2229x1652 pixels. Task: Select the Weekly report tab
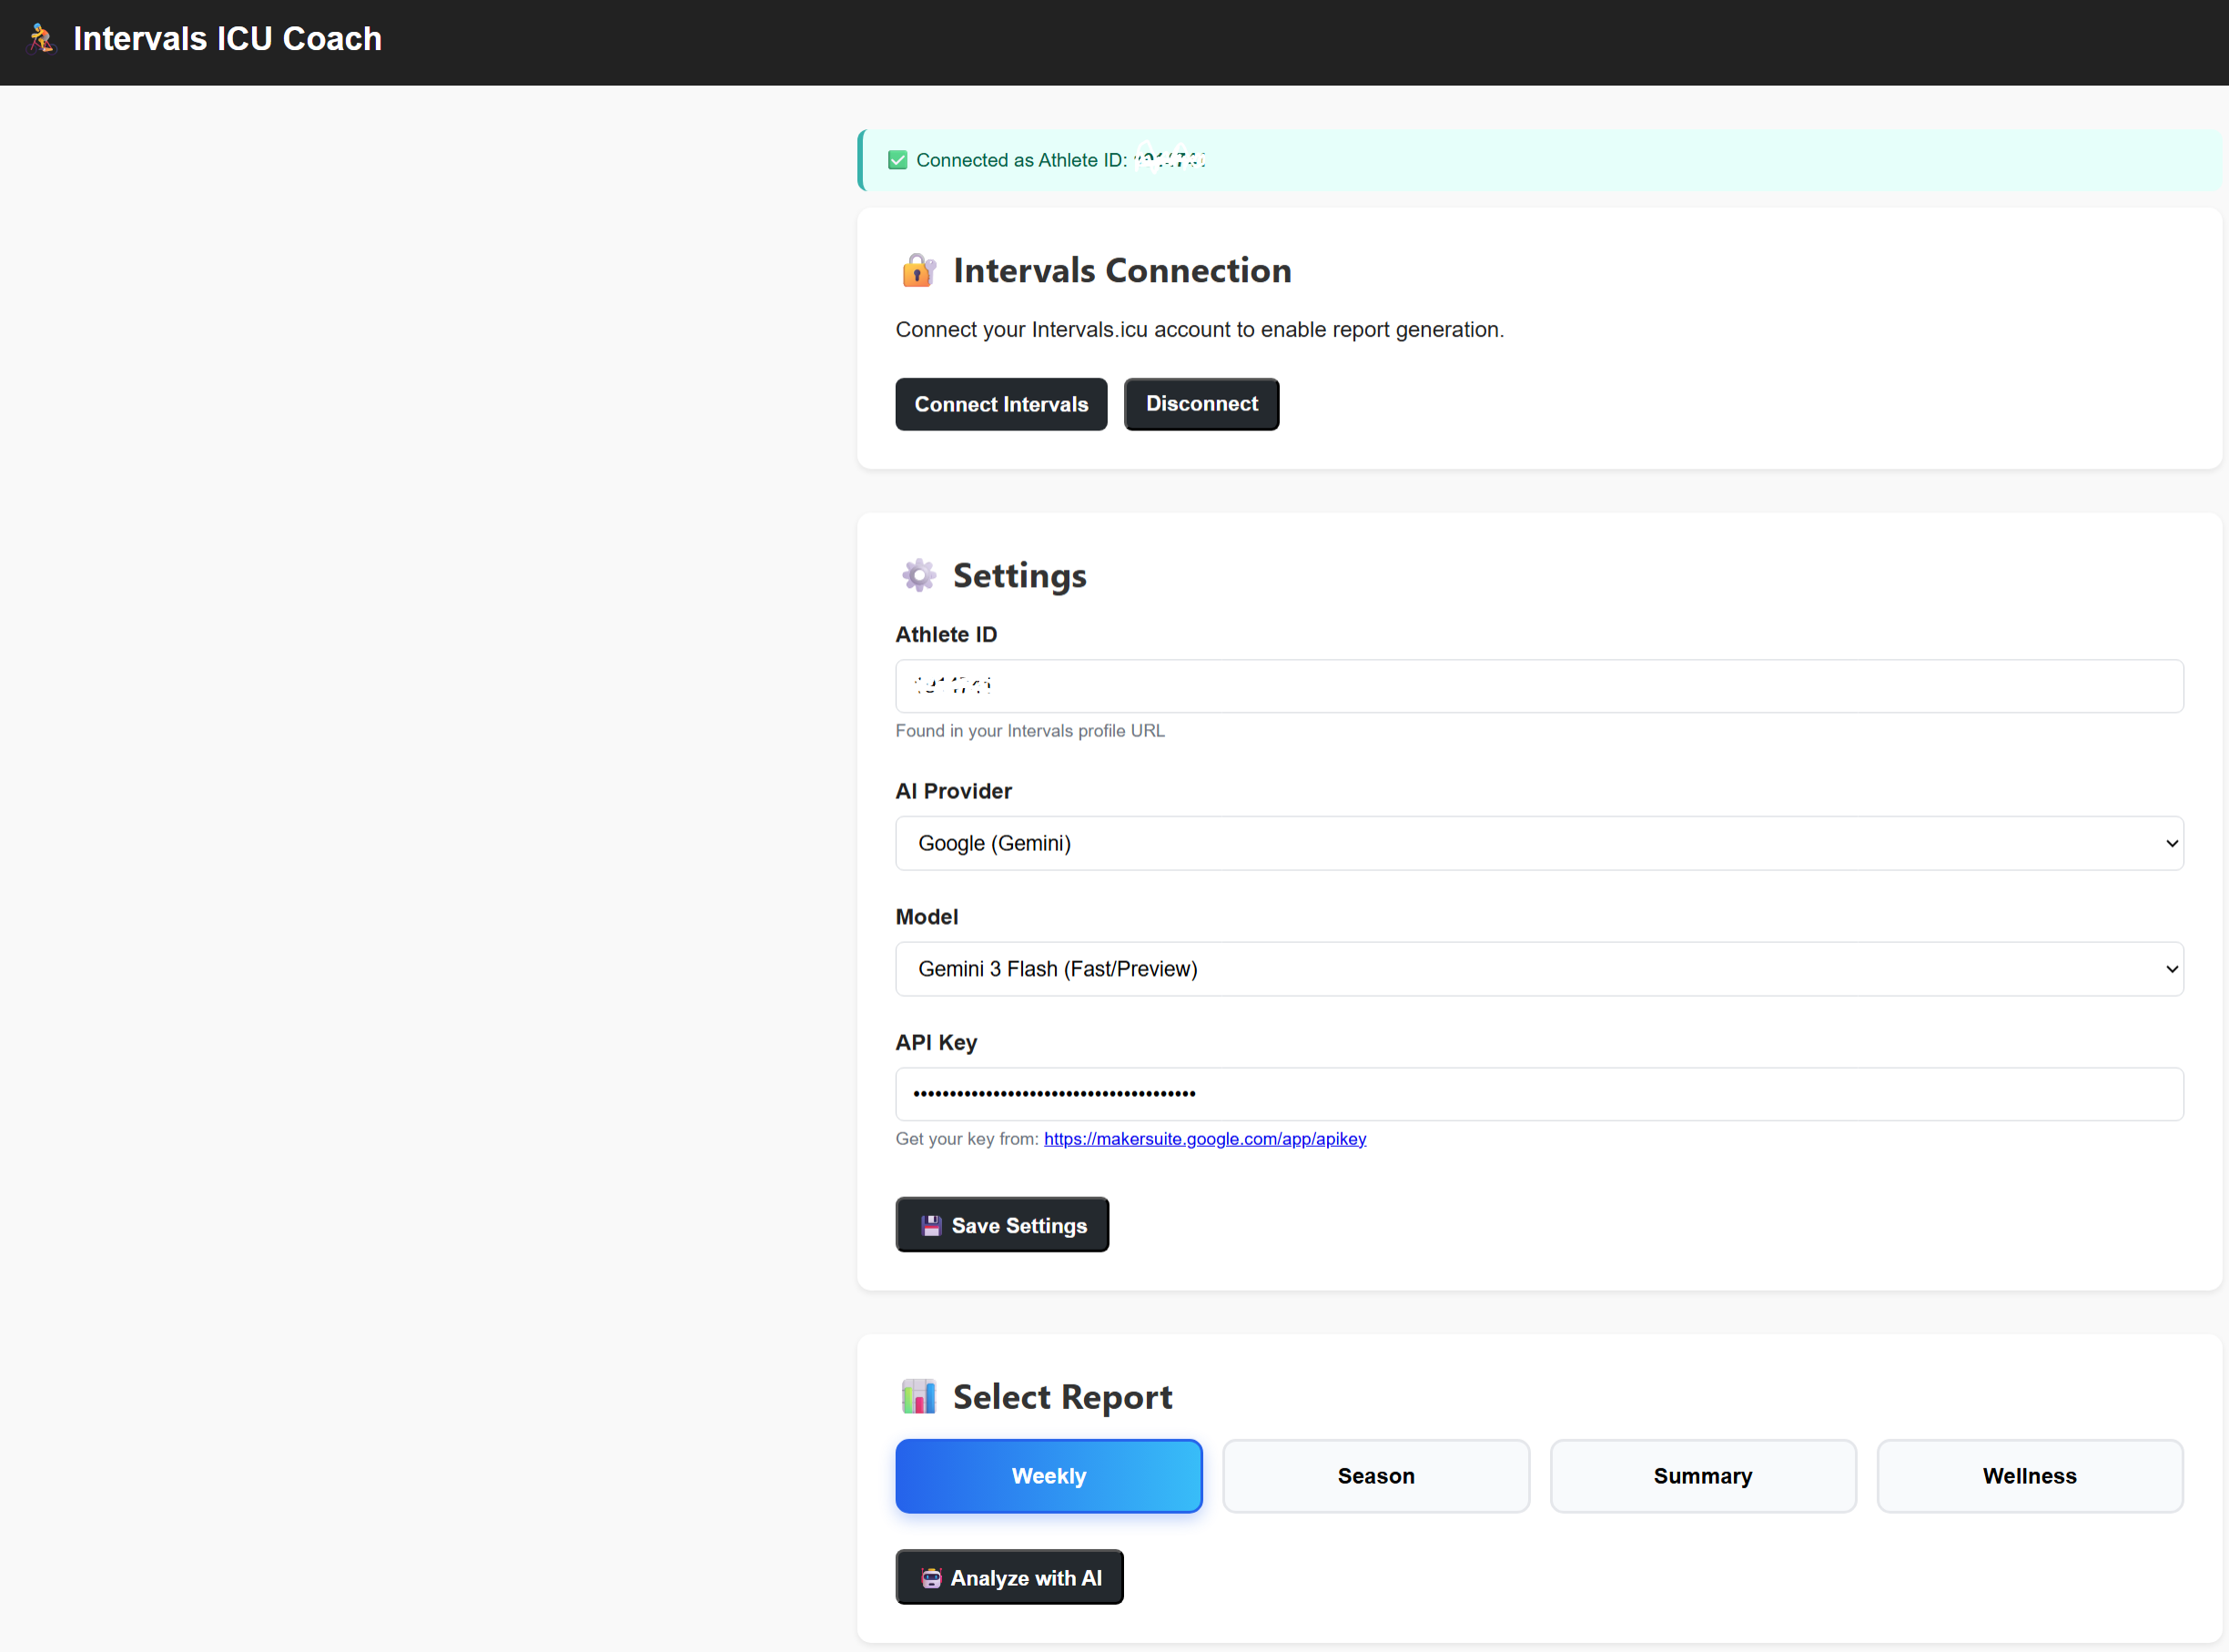[1048, 1477]
